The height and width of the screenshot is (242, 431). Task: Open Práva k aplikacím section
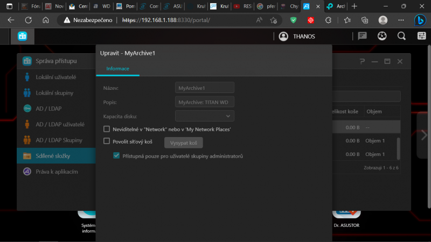[x=56, y=172]
